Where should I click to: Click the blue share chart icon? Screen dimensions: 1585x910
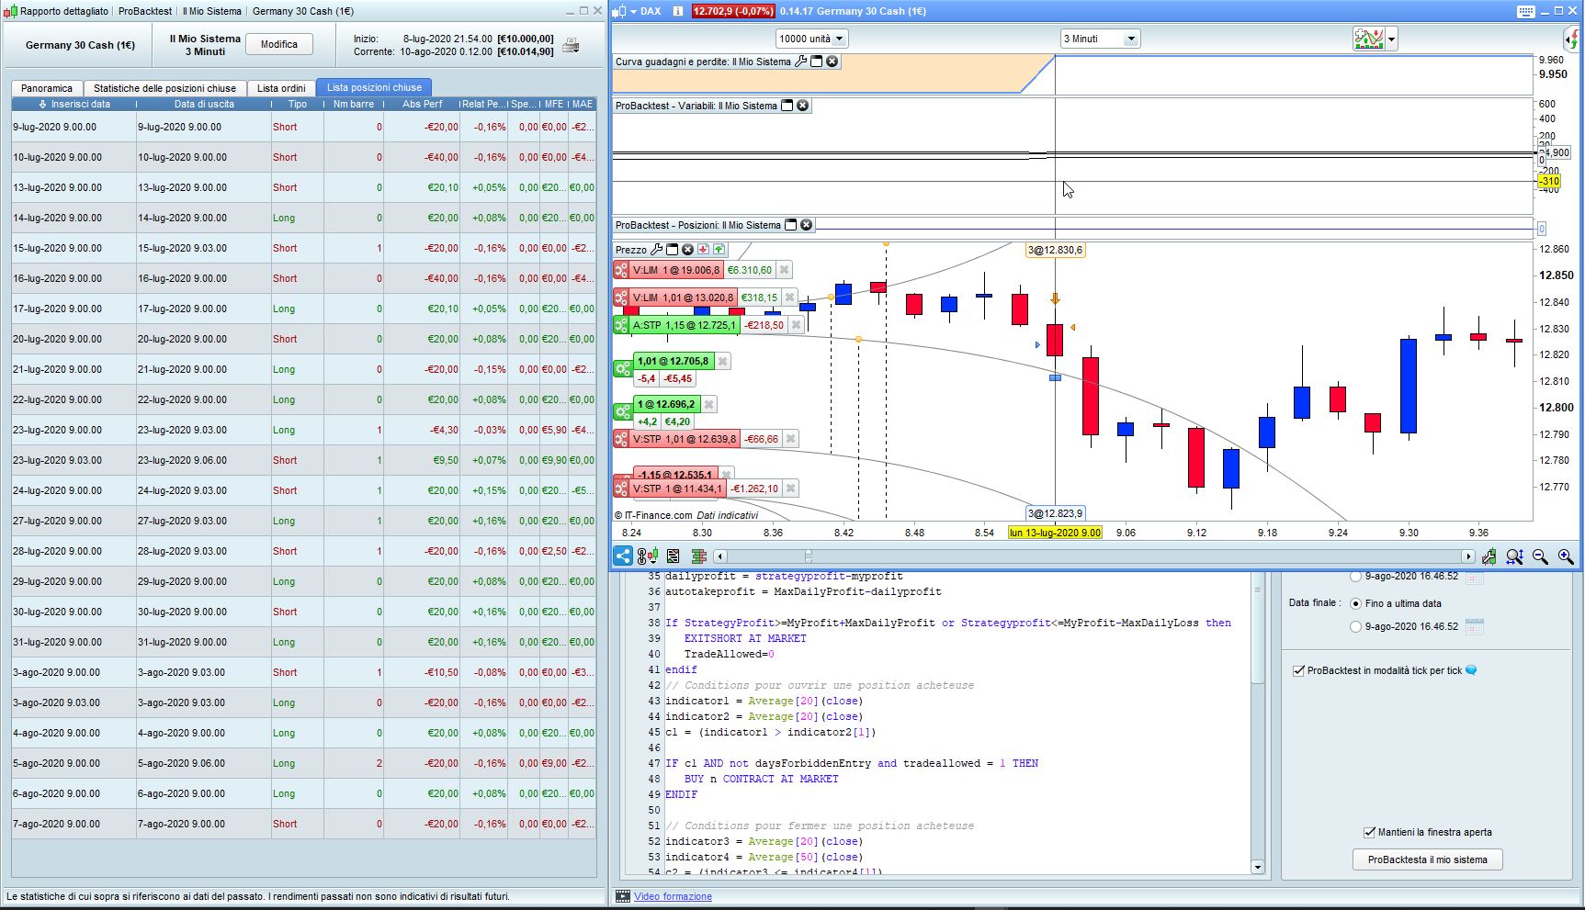point(623,556)
